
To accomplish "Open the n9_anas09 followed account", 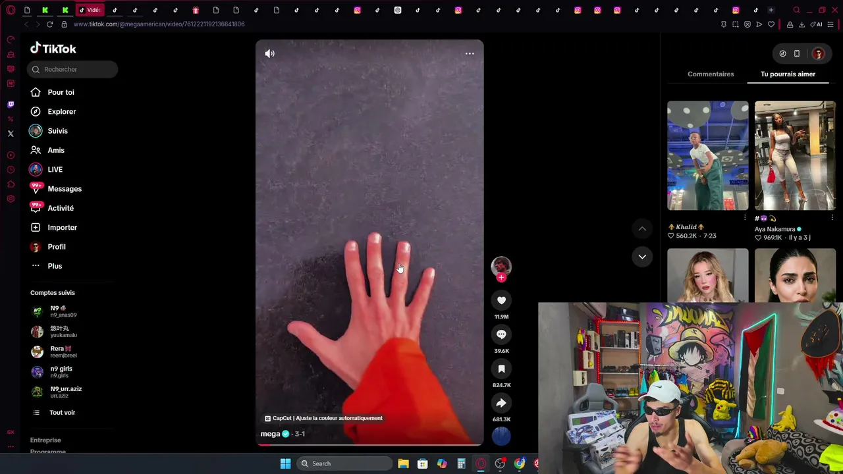I will 53,311.
